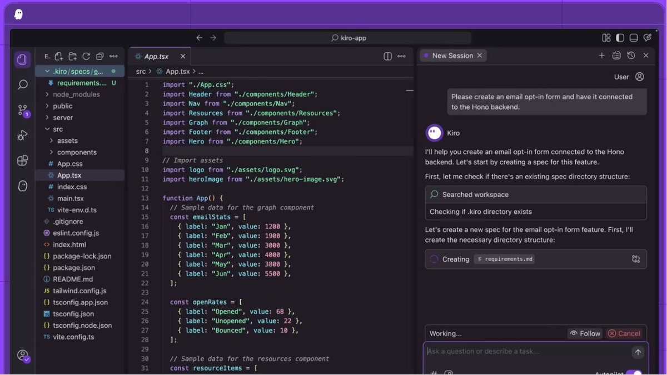The height and width of the screenshot is (375, 667).
Task: Click the accounts icon at the sidebar bottom
Action: pyautogui.click(x=23, y=355)
